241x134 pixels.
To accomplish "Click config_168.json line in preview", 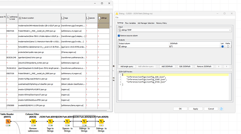I will [x=146, y=77].
